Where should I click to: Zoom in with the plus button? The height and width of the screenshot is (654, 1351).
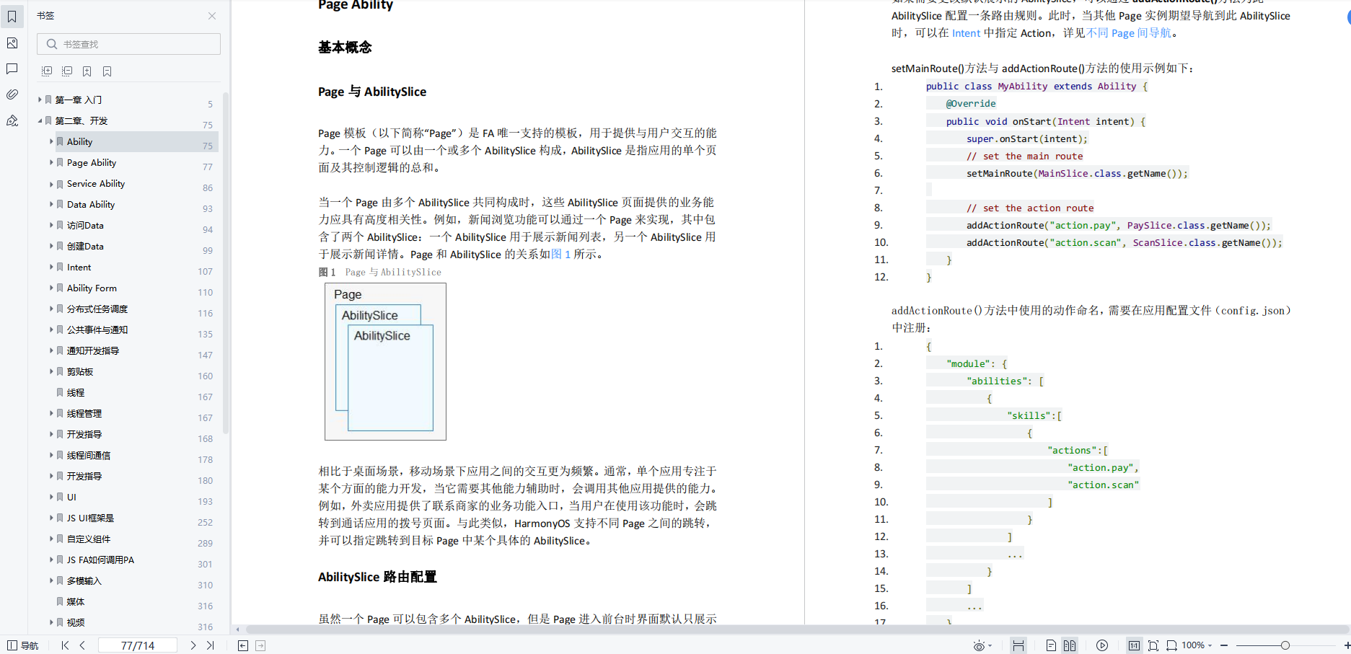[x=1347, y=645]
